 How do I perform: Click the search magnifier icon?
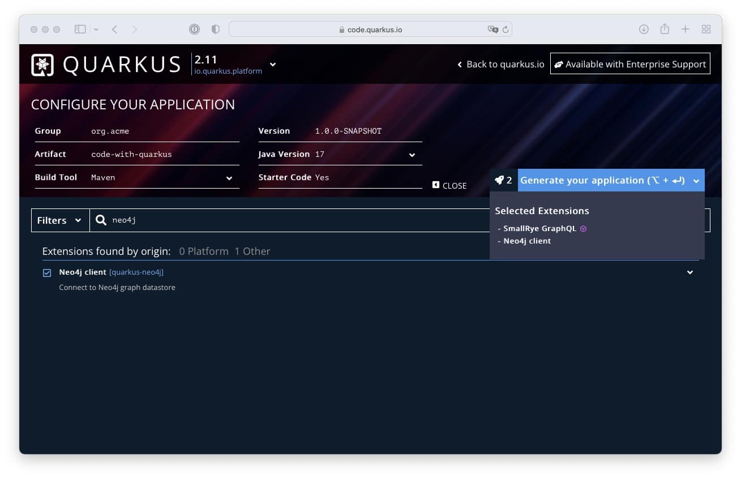click(x=101, y=220)
